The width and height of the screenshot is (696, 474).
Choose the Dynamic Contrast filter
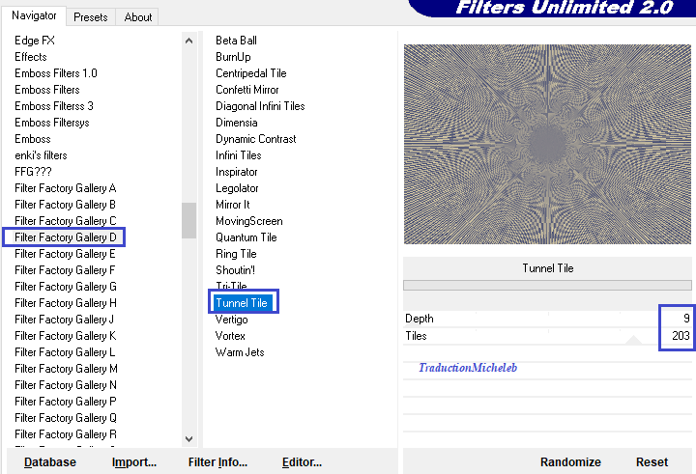(255, 139)
